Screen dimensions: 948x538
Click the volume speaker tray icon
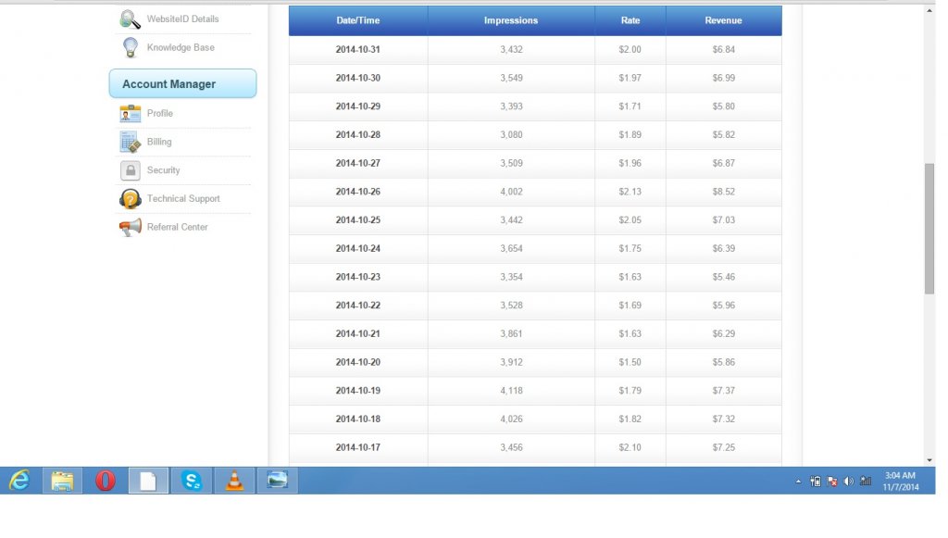pos(849,482)
